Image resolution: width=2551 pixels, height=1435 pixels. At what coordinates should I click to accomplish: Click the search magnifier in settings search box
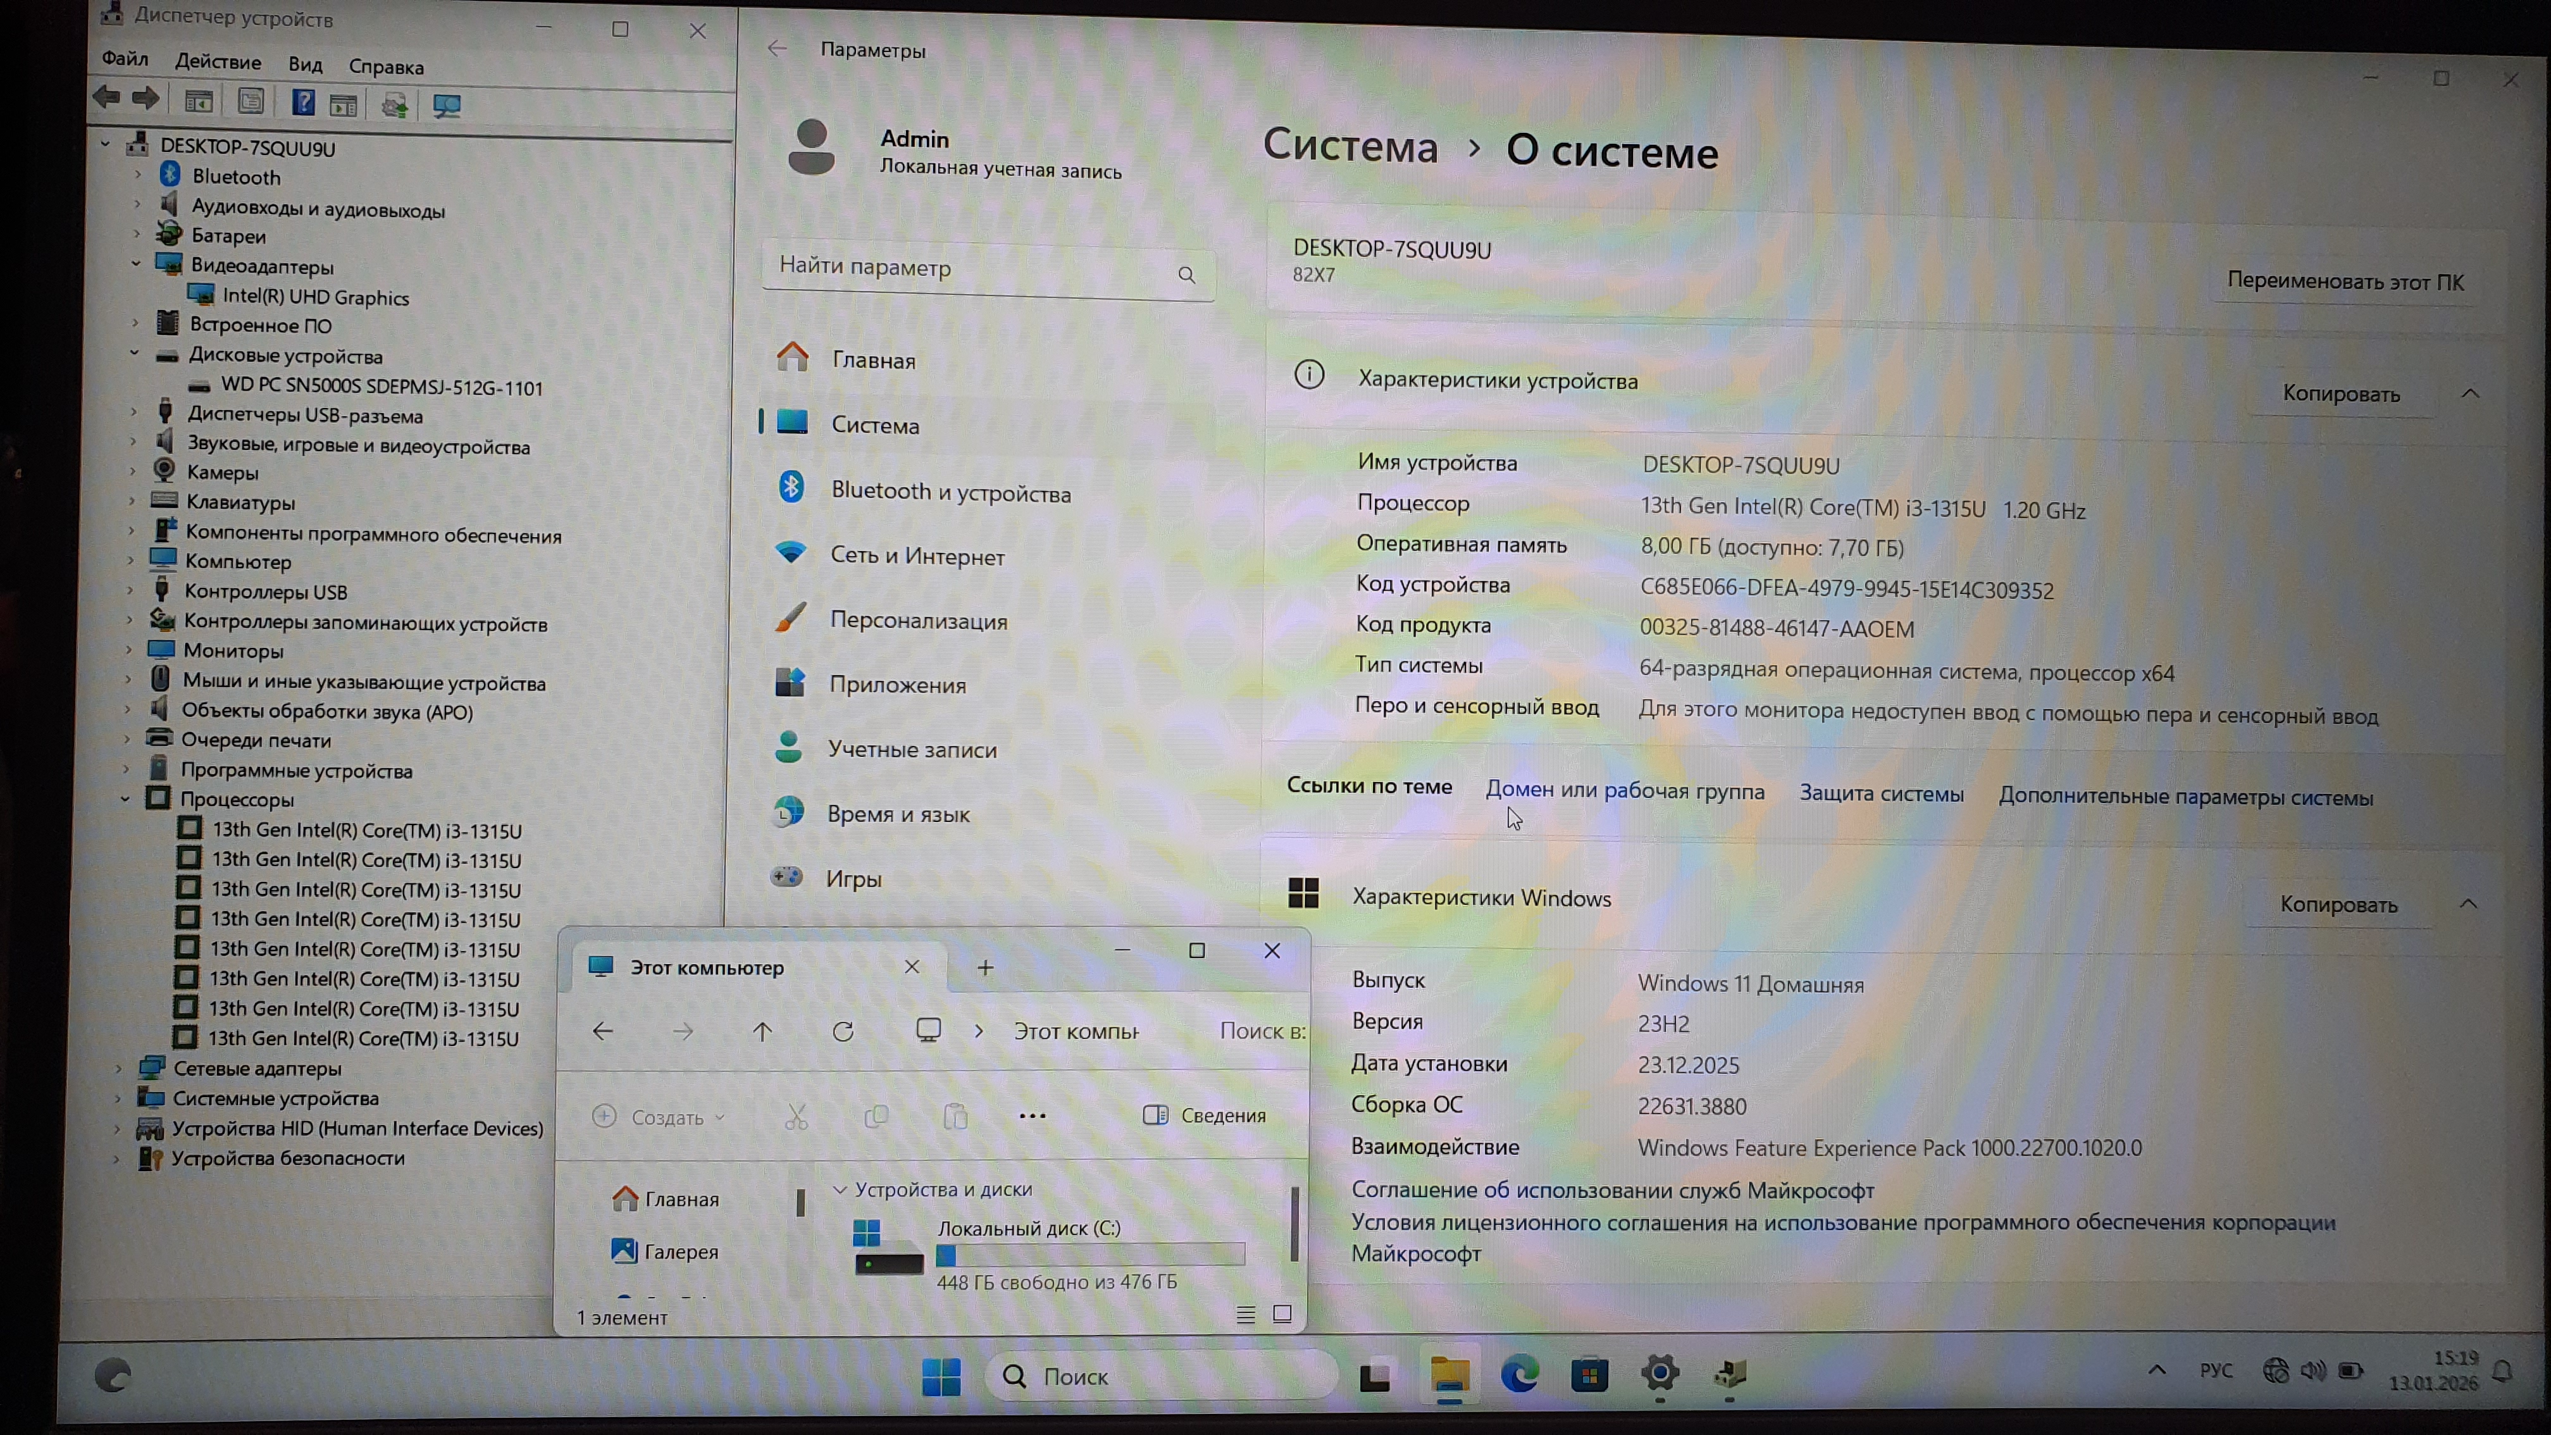point(1186,275)
